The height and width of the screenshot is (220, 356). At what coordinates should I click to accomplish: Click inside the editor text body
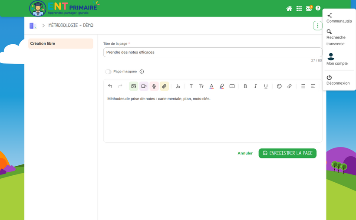(x=213, y=117)
